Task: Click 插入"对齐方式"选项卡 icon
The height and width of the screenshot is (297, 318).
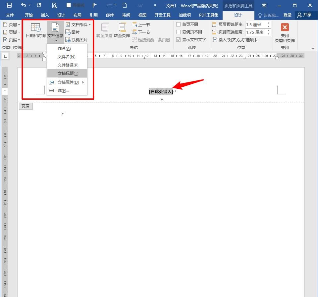Action: [x=215, y=39]
